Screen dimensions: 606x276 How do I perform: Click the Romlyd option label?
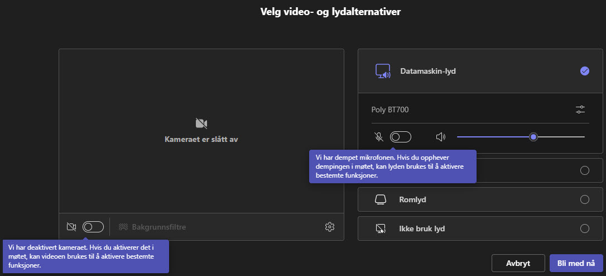[x=412, y=200]
